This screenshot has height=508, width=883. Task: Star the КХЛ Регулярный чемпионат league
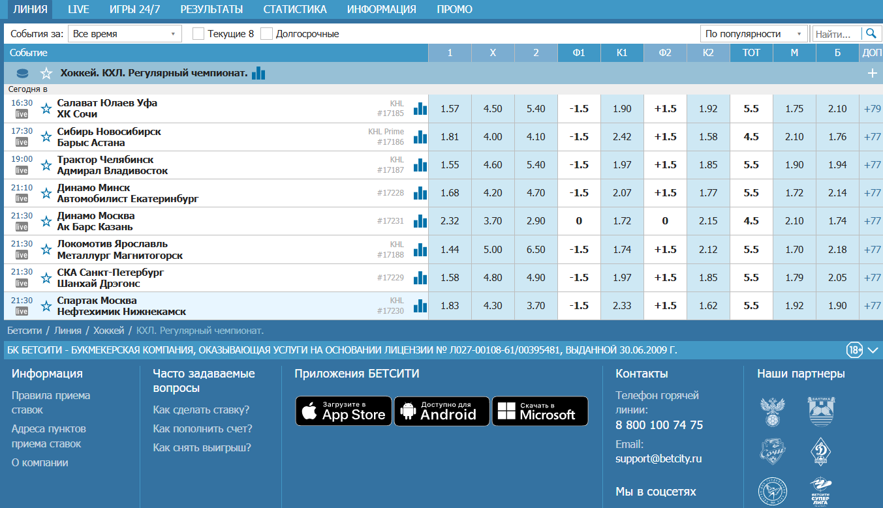click(x=46, y=74)
